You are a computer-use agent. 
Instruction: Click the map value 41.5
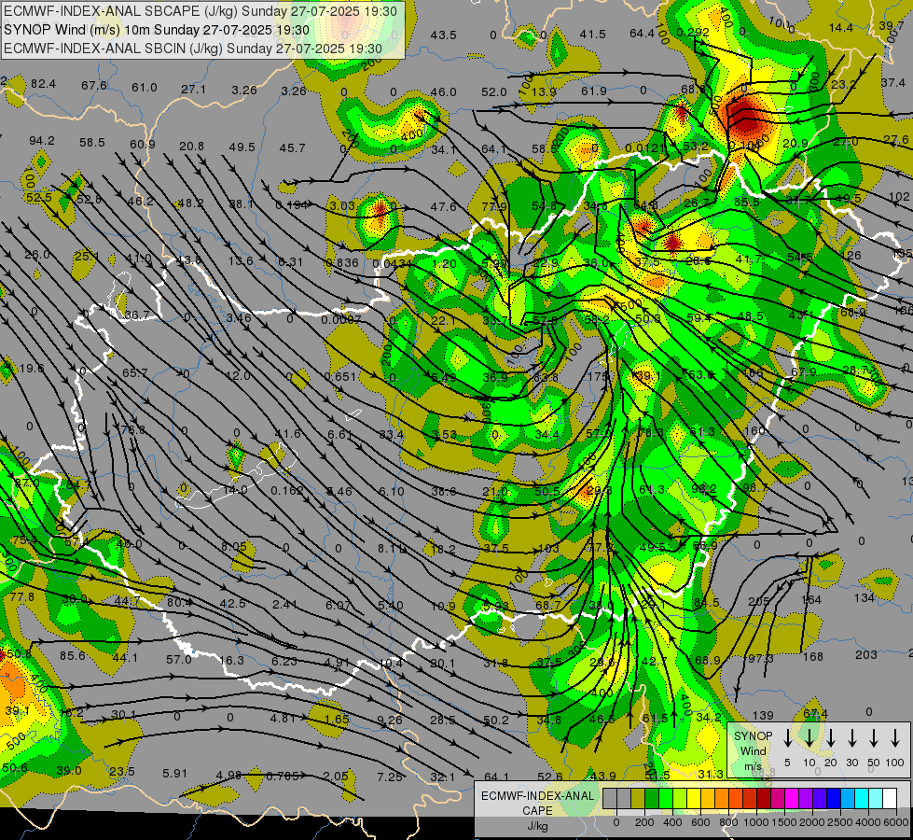point(593,35)
